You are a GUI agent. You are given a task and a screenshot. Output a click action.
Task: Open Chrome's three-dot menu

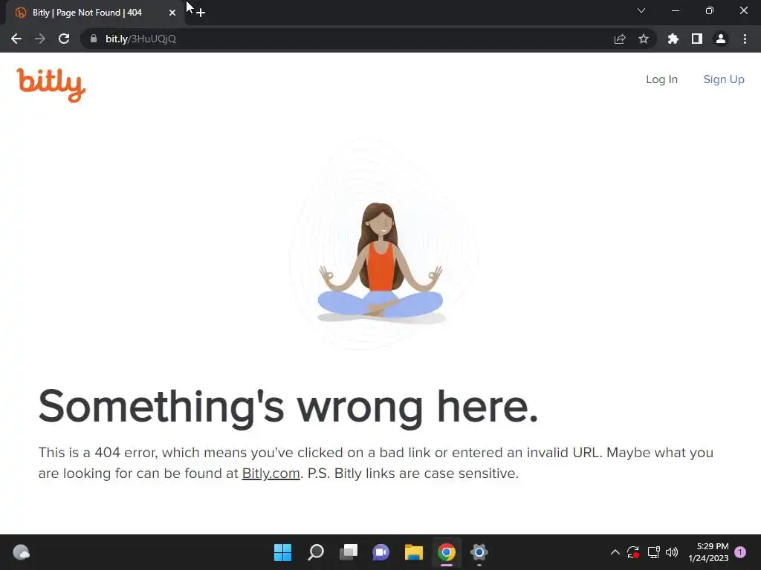tap(745, 39)
